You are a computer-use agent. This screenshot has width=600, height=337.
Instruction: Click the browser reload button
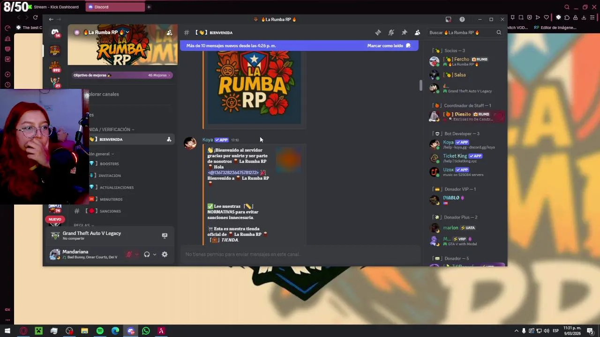pos(35,17)
